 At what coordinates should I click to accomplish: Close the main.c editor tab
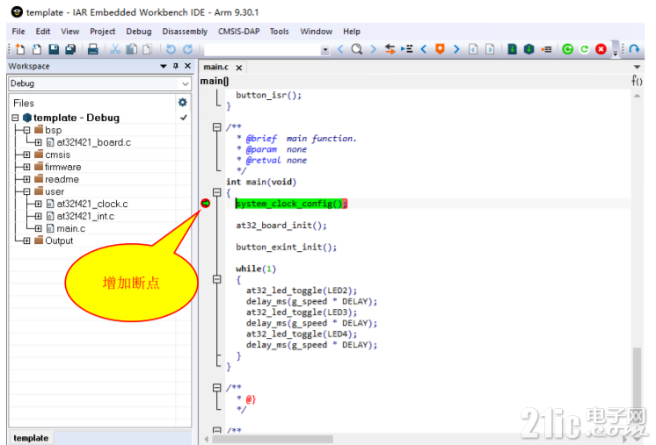tap(239, 68)
